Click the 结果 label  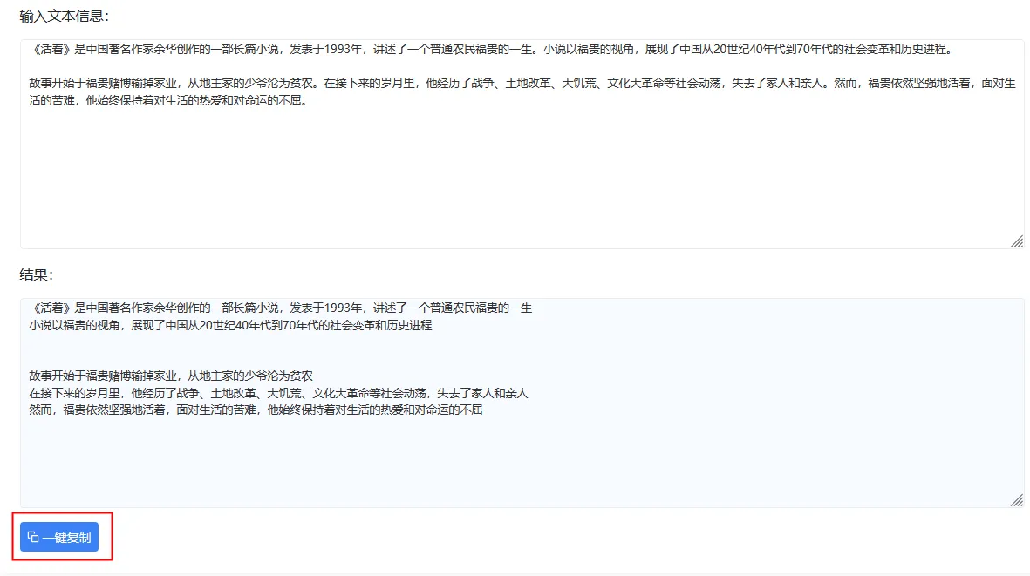[36, 274]
